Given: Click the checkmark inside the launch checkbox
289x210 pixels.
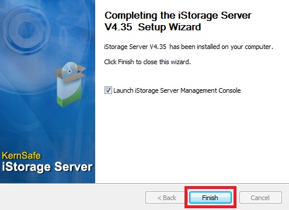Looking at the screenshot, I should [108, 90].
